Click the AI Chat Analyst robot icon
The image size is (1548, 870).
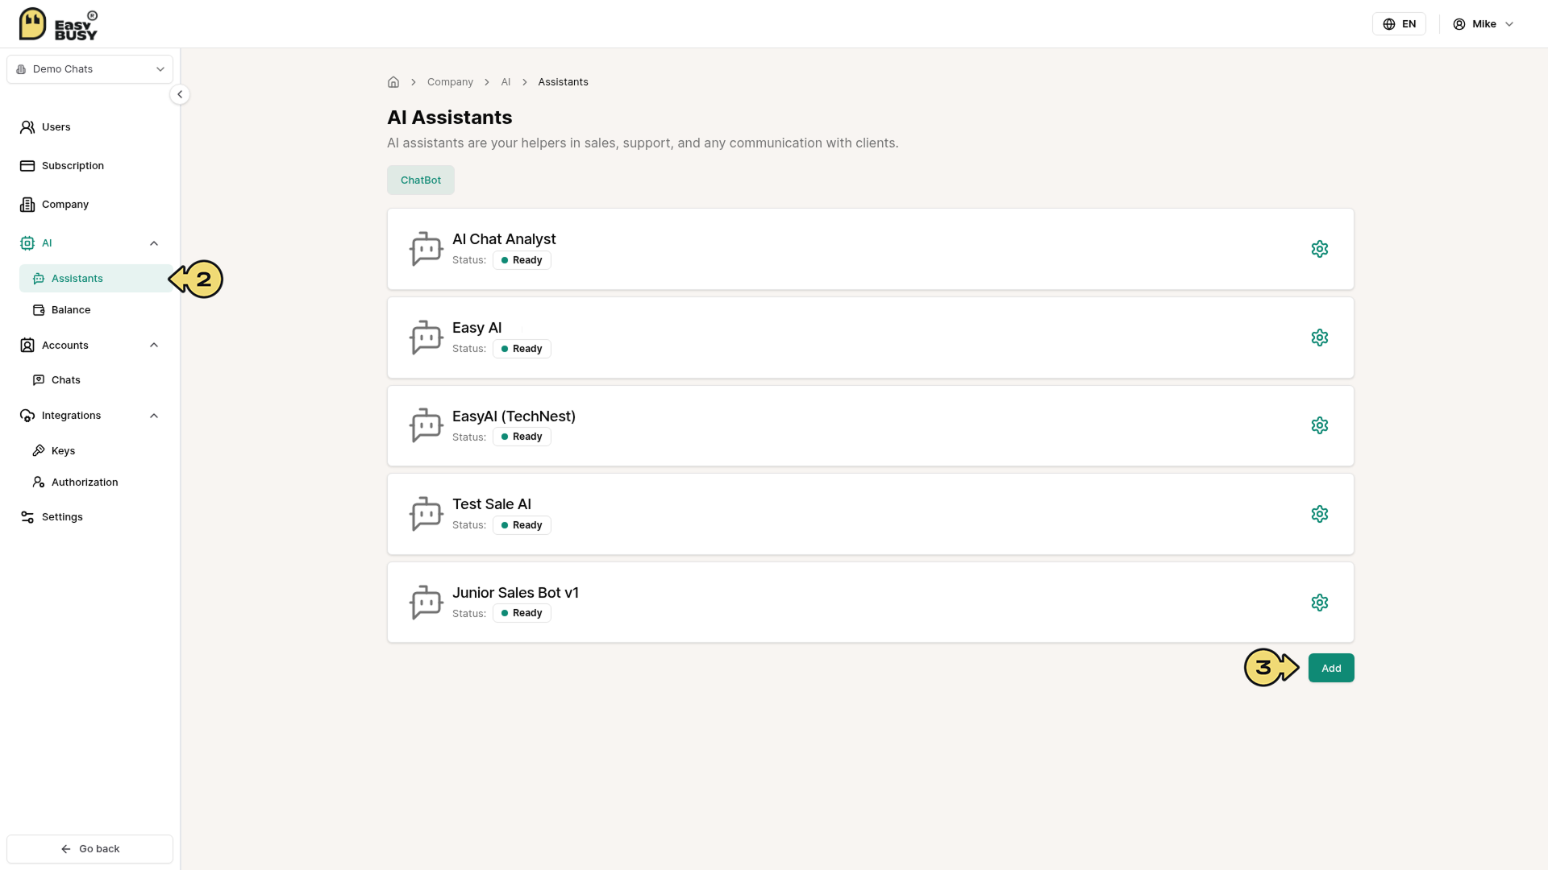426,249
